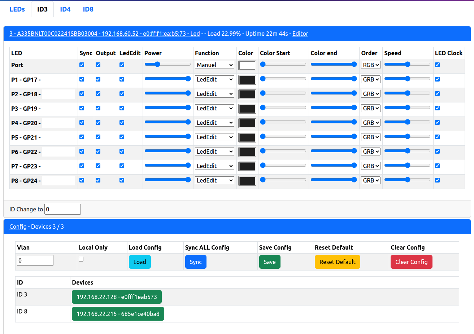Open Color swatch for P8 - GP24

point(247,181)
